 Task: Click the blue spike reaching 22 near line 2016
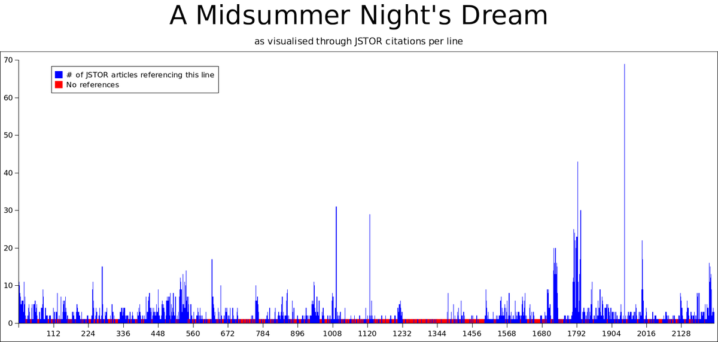pyautogui.click(x=642, y=282)
